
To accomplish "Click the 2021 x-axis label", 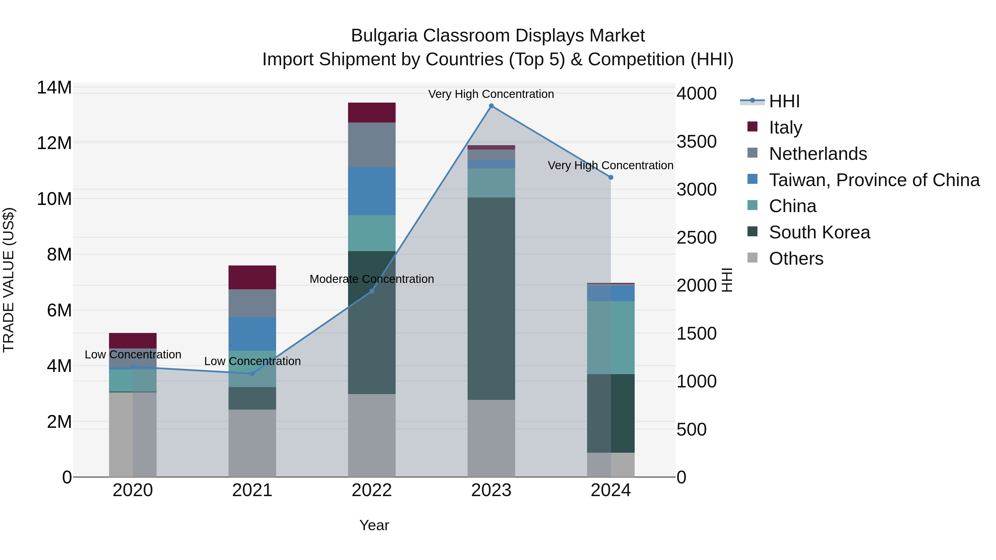I will point(253,490).
